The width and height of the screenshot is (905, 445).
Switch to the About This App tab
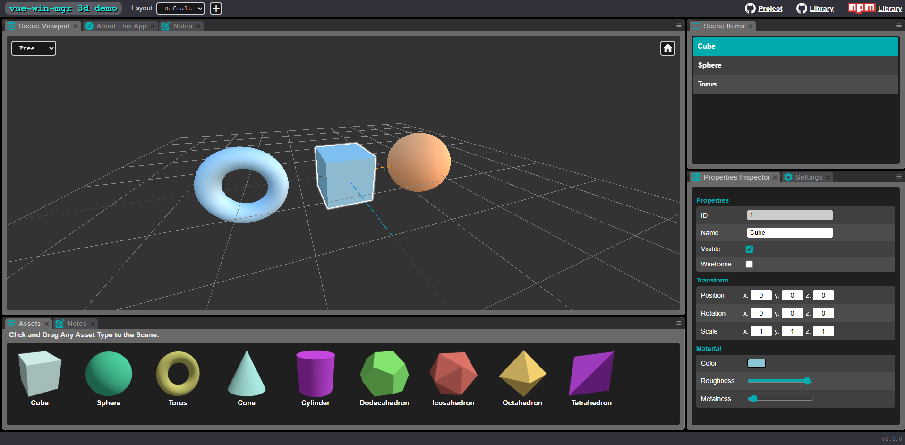click(x=121, y=26)
